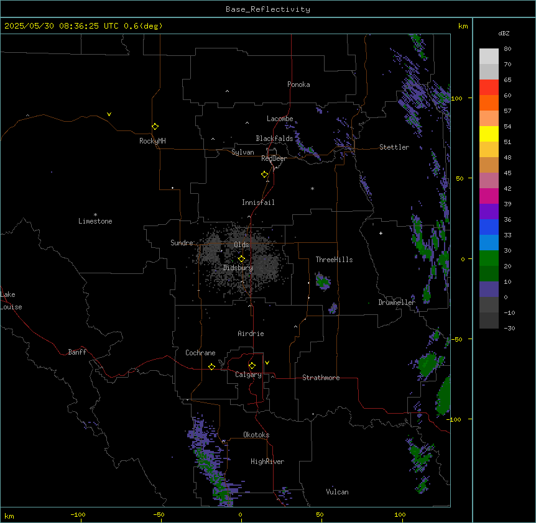Screen dimensions: 536x523
Task: Select the red 60-65 dBZ legend swatch
Action: (489, 88)
